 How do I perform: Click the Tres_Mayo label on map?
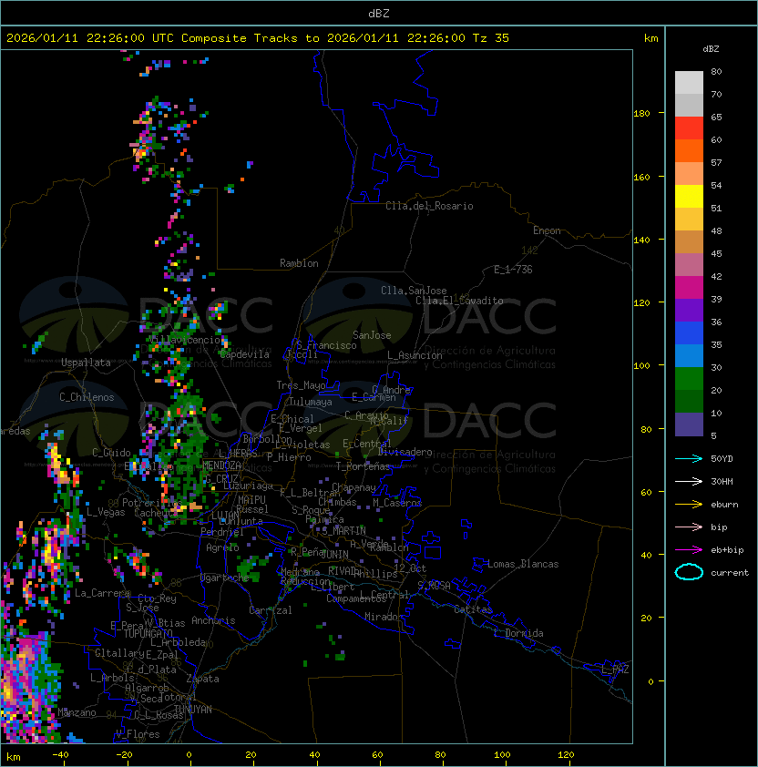[301, 385]
